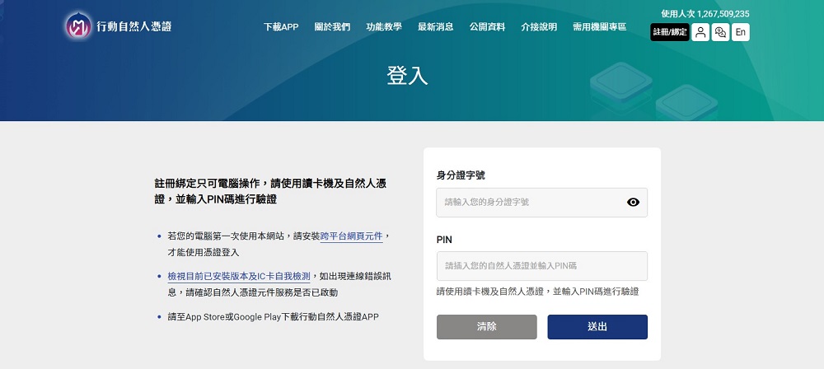
Task: Switch language with the En button
Action: click(741, 32)
